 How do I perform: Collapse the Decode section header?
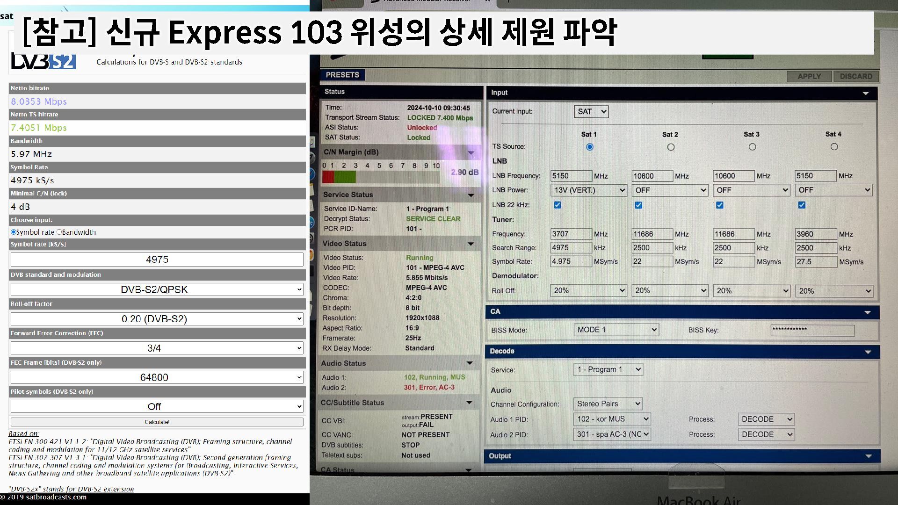pyautogui.click(x=868, y=352)
